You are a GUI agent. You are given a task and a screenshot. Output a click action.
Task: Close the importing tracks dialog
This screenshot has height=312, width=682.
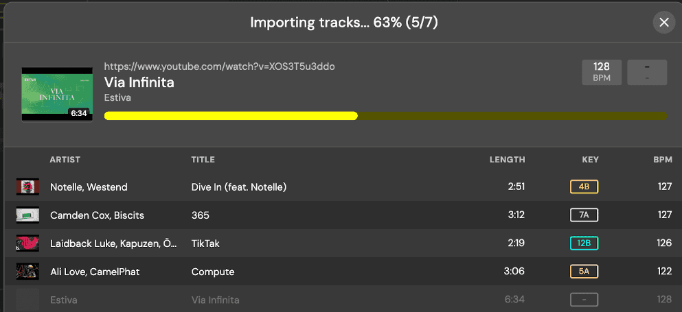click(x=663, y=23)
